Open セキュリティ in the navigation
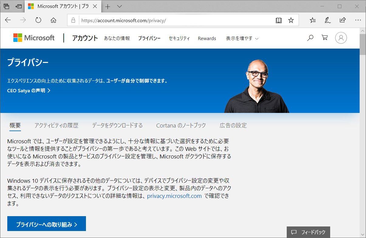366x238 pixels. [x=179, y=38]
